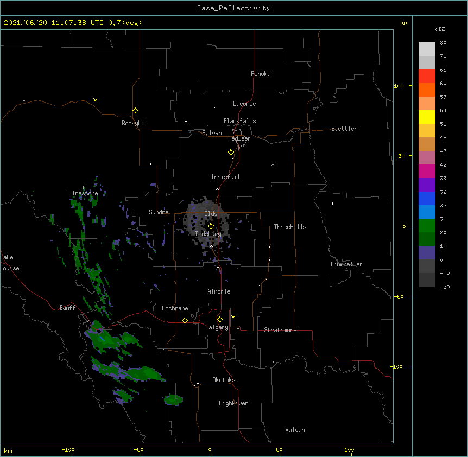Pick the orange 57-60 dBZ legend swatch

[x=427, y=90]
